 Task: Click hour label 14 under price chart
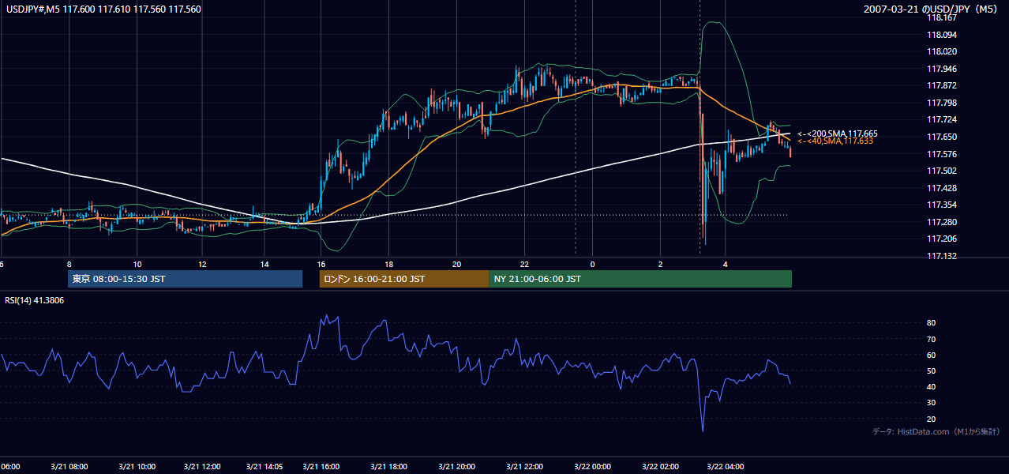coord(264,264)
